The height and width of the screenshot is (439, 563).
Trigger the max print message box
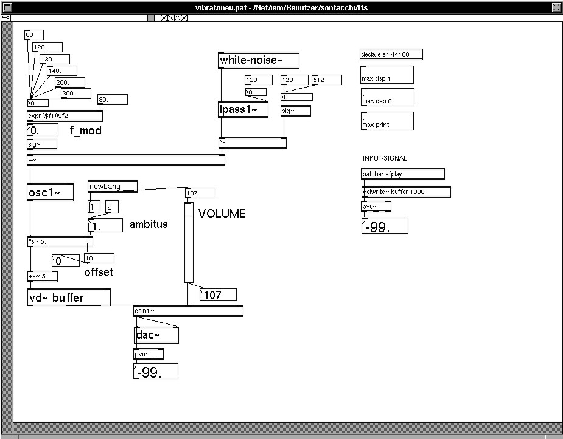(x=386, y=121)
